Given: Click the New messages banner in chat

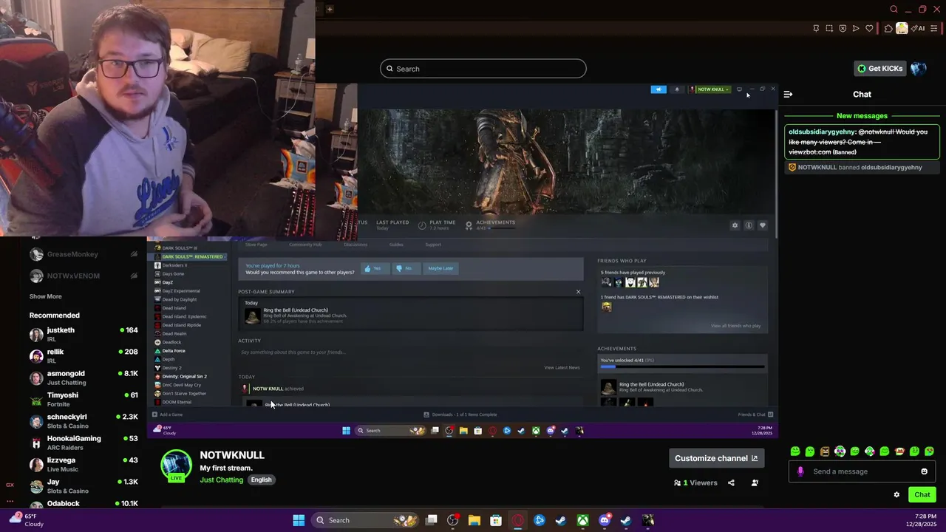Looking at the screenshot, I should (862, 116).
